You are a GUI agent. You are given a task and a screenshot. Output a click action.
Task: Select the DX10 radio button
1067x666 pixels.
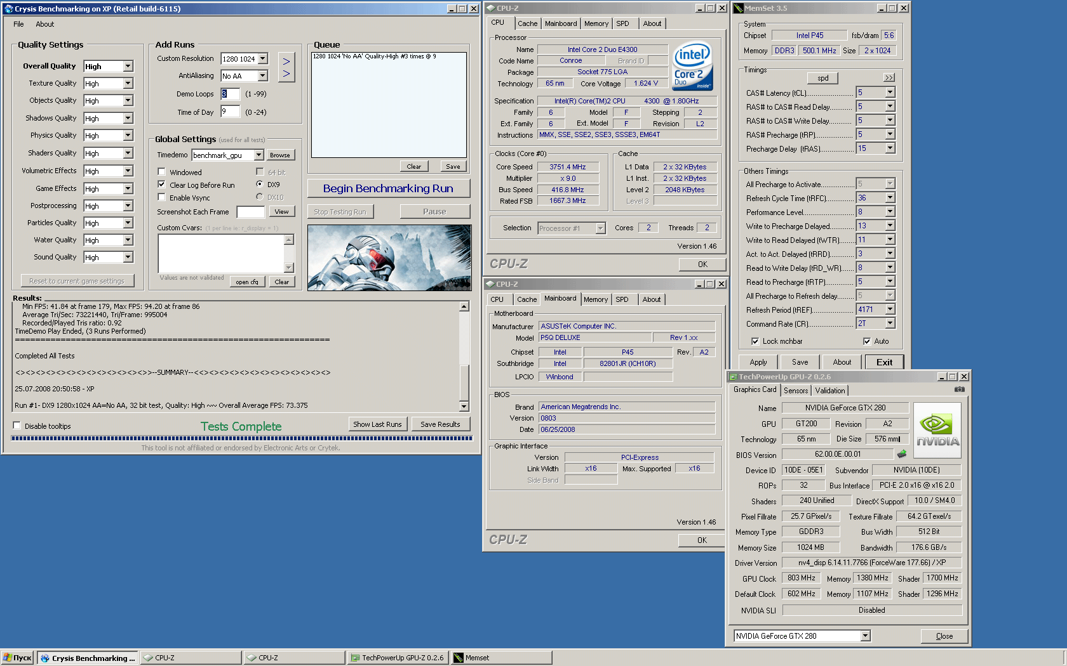pyautogui.click(x=260, y=197)
